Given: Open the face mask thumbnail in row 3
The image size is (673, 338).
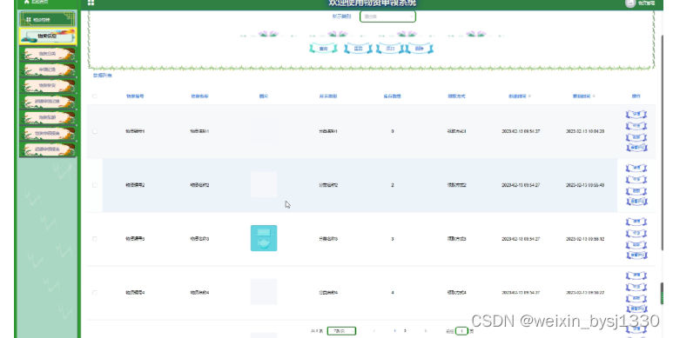Looking at the screenshot, I should (264, 238).
